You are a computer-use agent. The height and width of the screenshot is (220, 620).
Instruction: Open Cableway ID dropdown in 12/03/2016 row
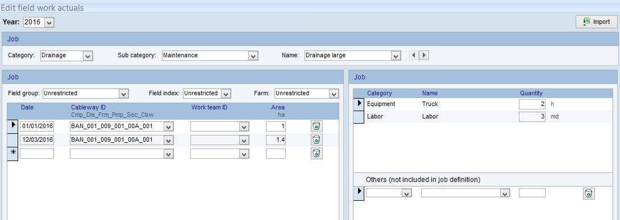(x=169, y=140)
